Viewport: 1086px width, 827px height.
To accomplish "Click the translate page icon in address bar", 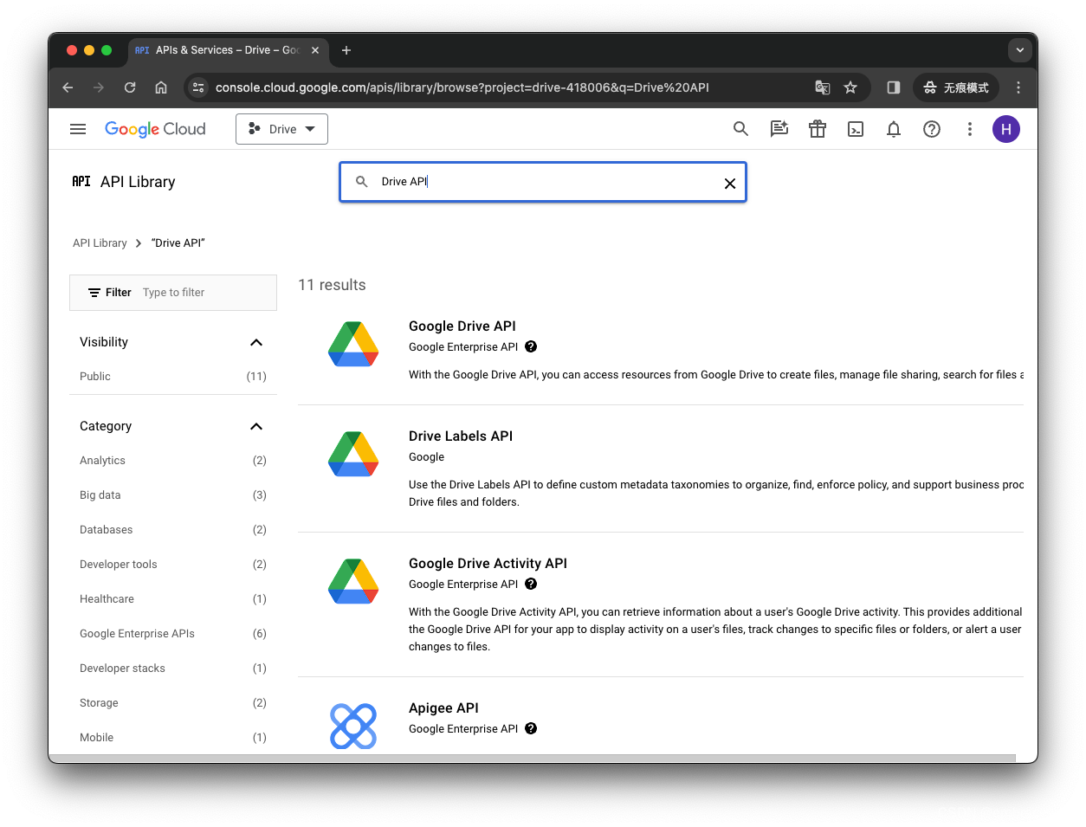I will [x=823, y=87].
